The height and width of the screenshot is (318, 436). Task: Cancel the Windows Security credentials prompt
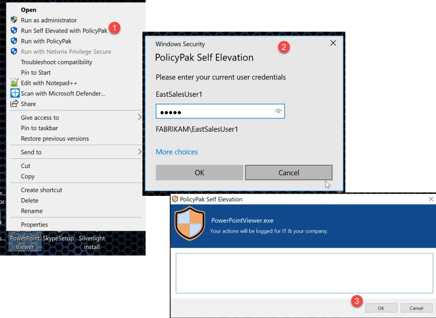tap(288, 173)
